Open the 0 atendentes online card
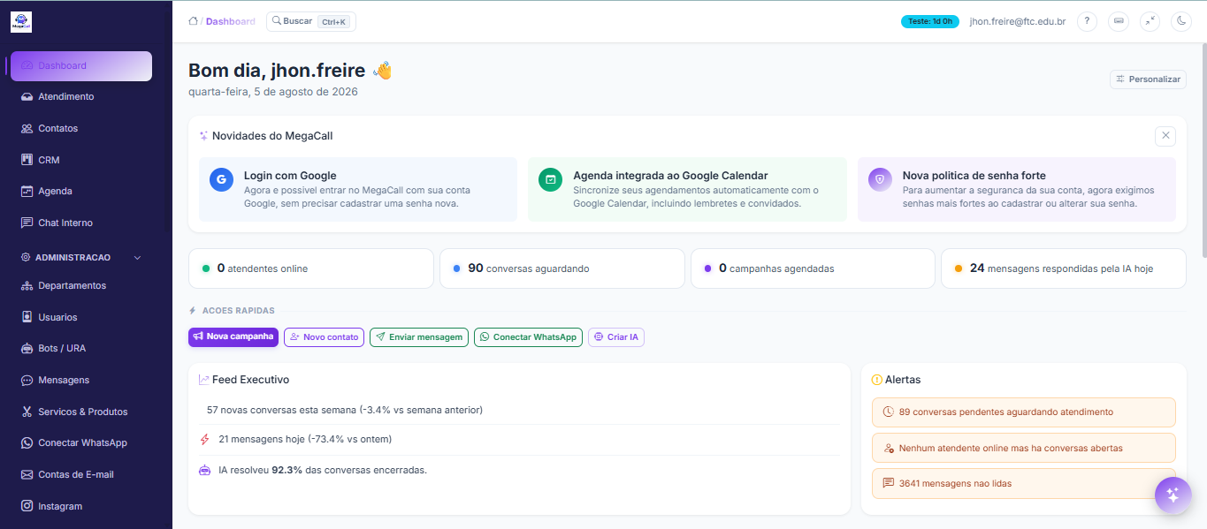The height and width of the screenshot is (529, 1207). [x=311, y=268]
